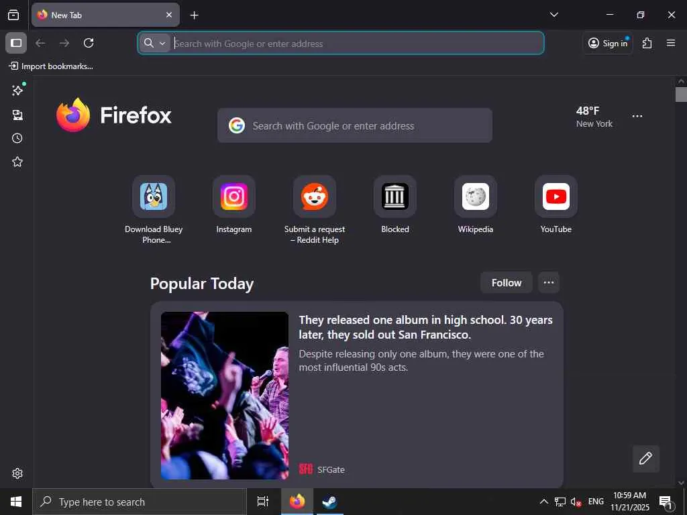Click the Sign in button
The image size is (687, 515).
point(608,43)
